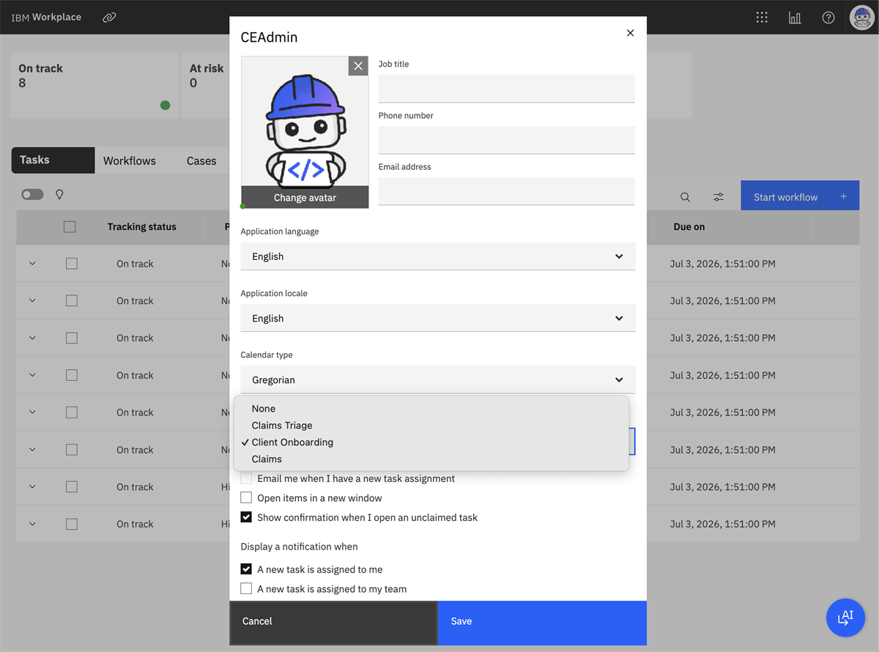Choose Claims Triage option

point(431,426)
